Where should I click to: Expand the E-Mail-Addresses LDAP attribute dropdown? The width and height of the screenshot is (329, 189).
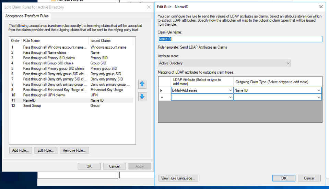pyautogui.click(x=230, y=90)
